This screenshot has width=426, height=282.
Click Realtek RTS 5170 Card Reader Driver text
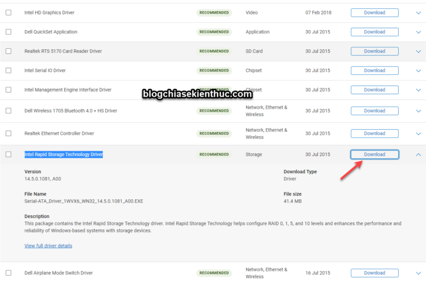pyautogui.click(x=63, y=51)
